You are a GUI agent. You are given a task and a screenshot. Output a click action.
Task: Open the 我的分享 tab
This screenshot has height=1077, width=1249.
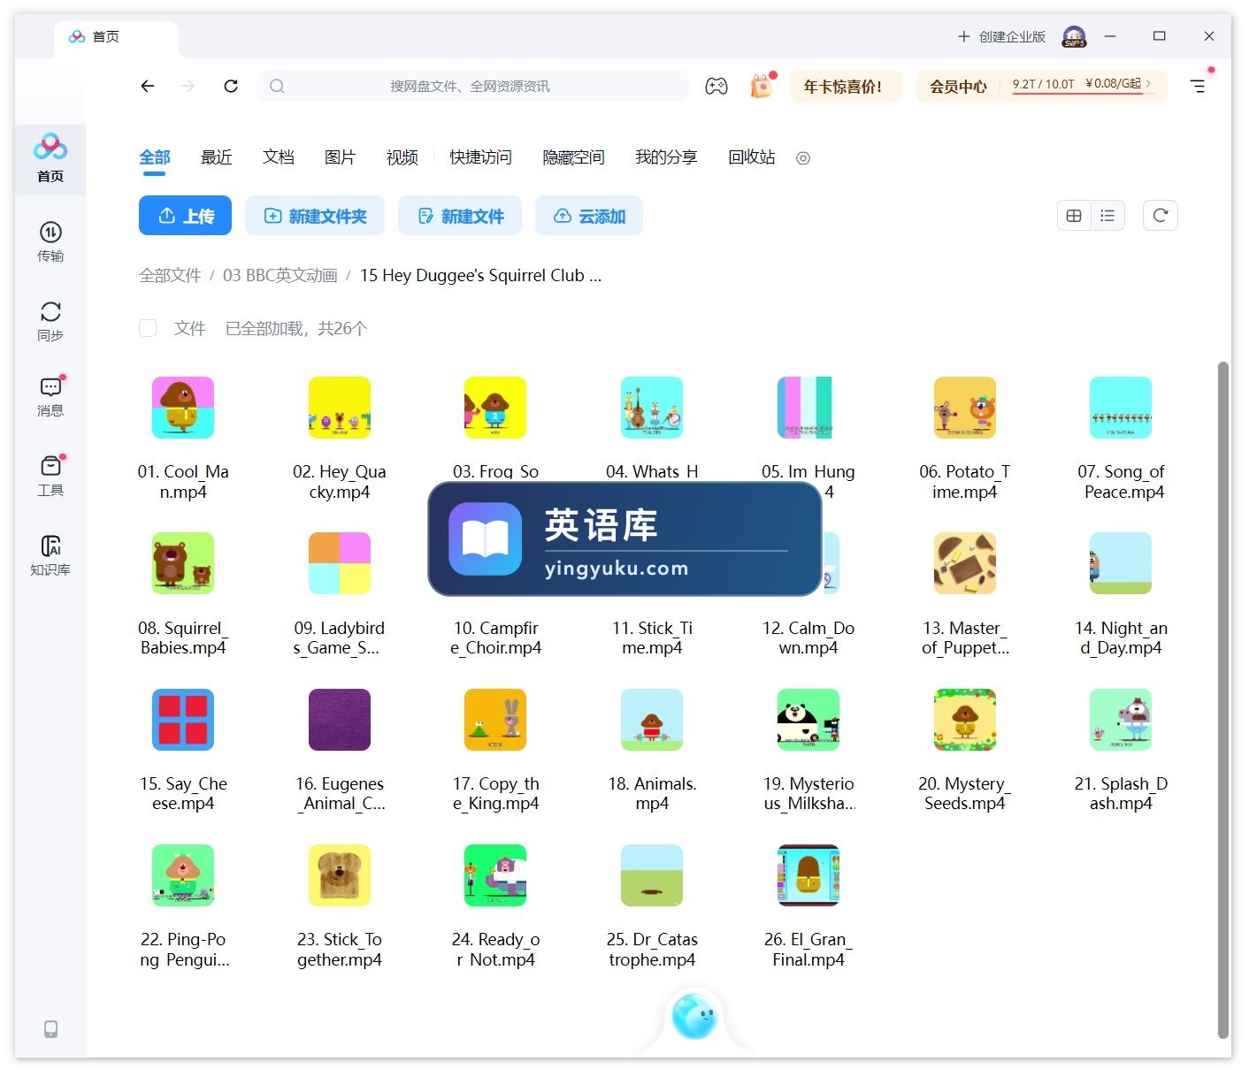(666, 157)
